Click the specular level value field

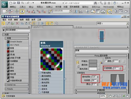pyautogui.click(x=94, y=77)
